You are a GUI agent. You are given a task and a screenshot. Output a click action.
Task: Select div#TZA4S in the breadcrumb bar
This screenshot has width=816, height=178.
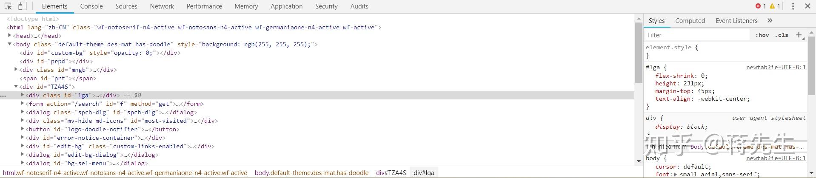point(391,173)
